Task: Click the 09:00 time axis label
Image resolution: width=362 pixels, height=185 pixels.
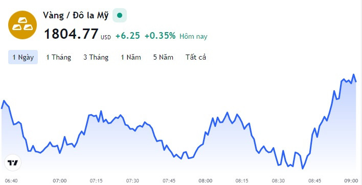Action: [351, 181]
